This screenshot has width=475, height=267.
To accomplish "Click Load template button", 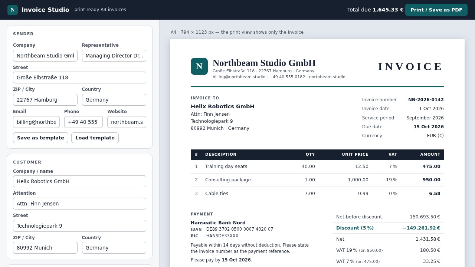I will (95, 138).
